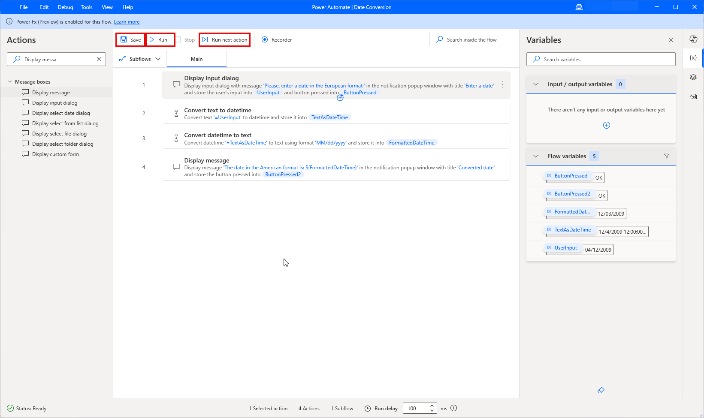Open the environment icon in the title bar
Image resolution: width=704 pixels, height=418 pixels.
point(579,7)
